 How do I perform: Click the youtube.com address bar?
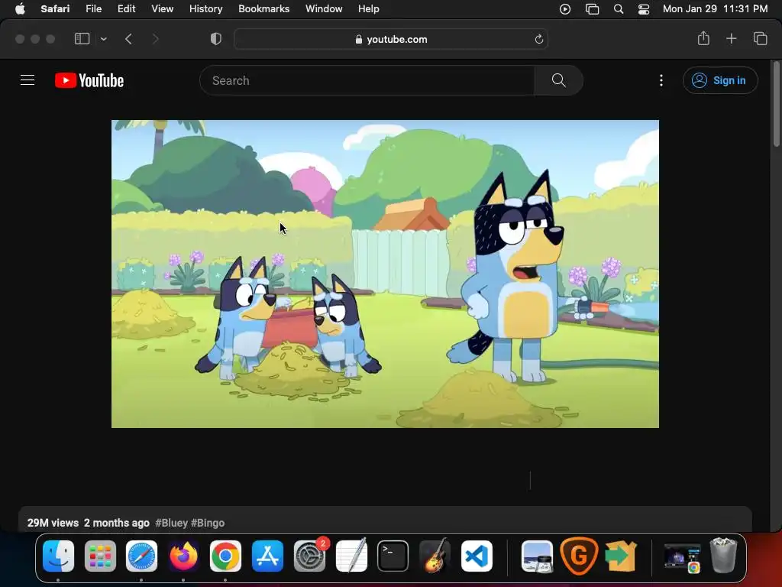pos(391,39)
